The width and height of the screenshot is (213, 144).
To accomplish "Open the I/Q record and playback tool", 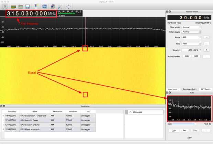I will 36,7.
